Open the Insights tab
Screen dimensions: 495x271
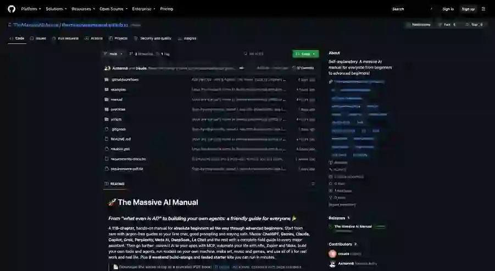point(187,38)
